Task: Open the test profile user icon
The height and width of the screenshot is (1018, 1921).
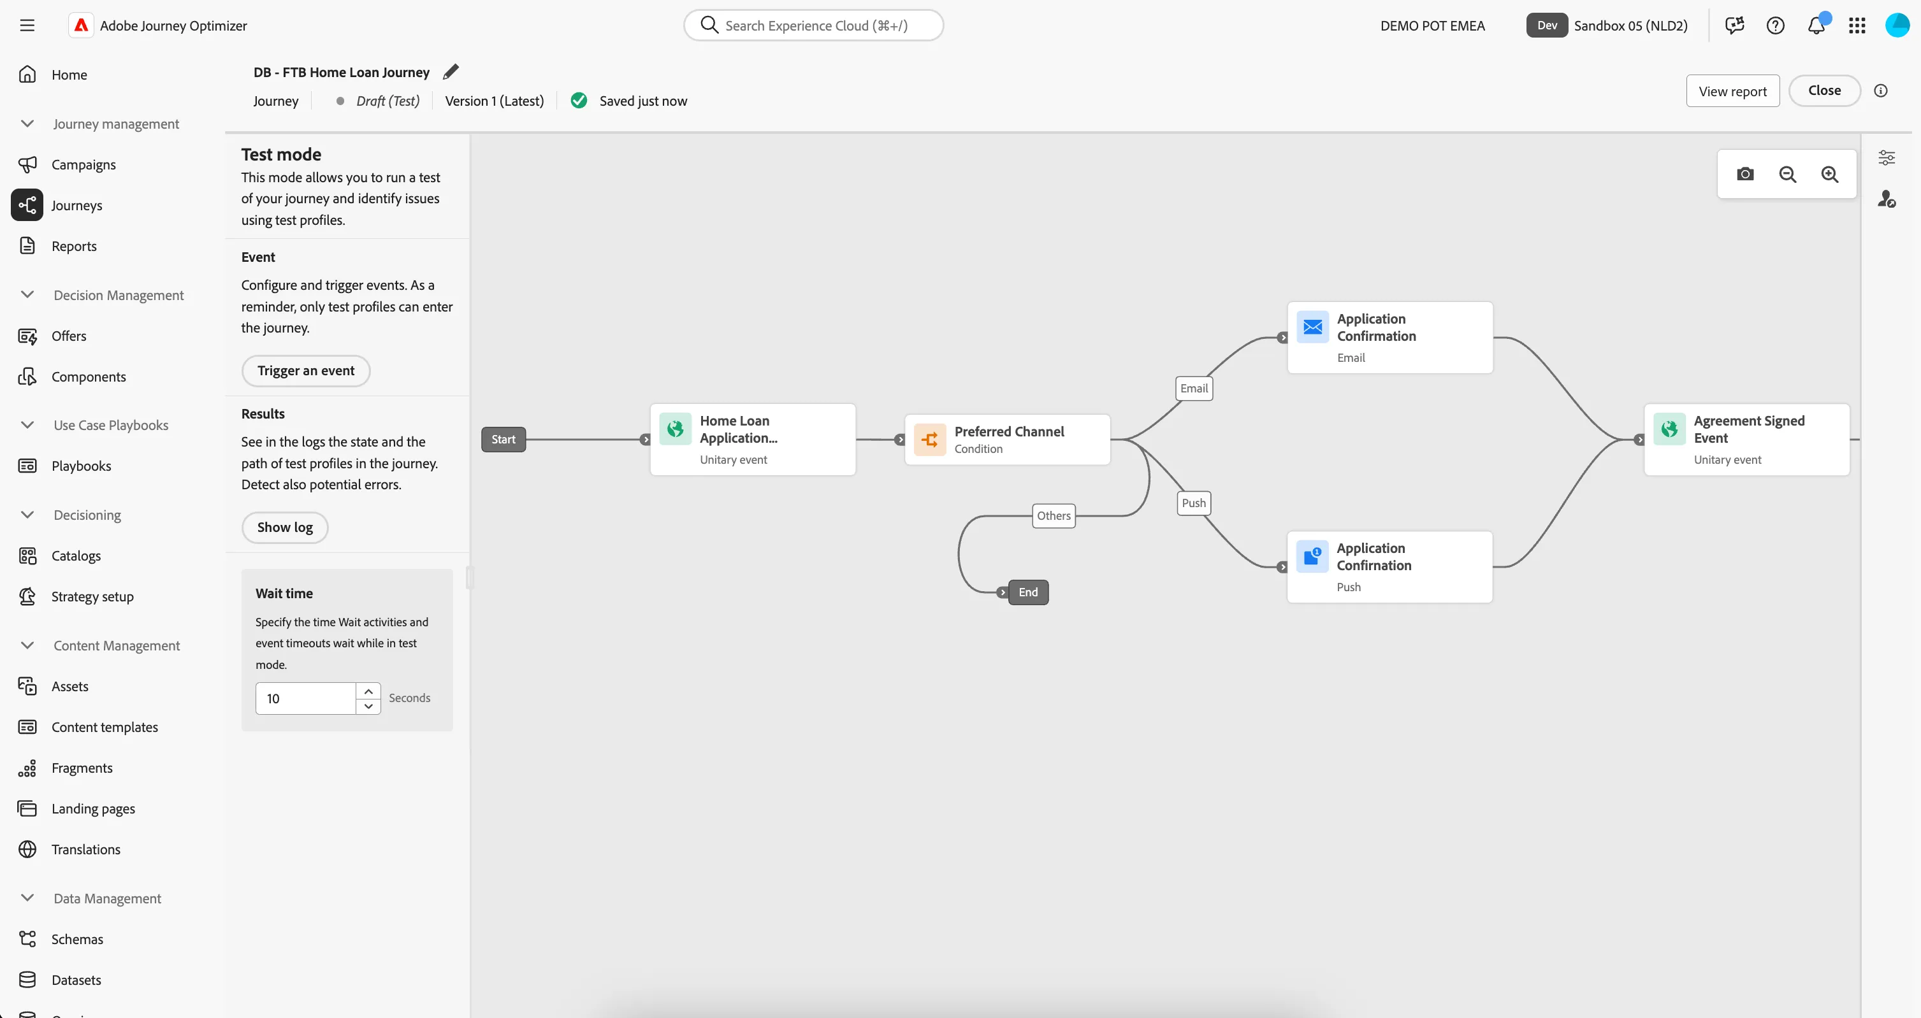Action: 1887,199
